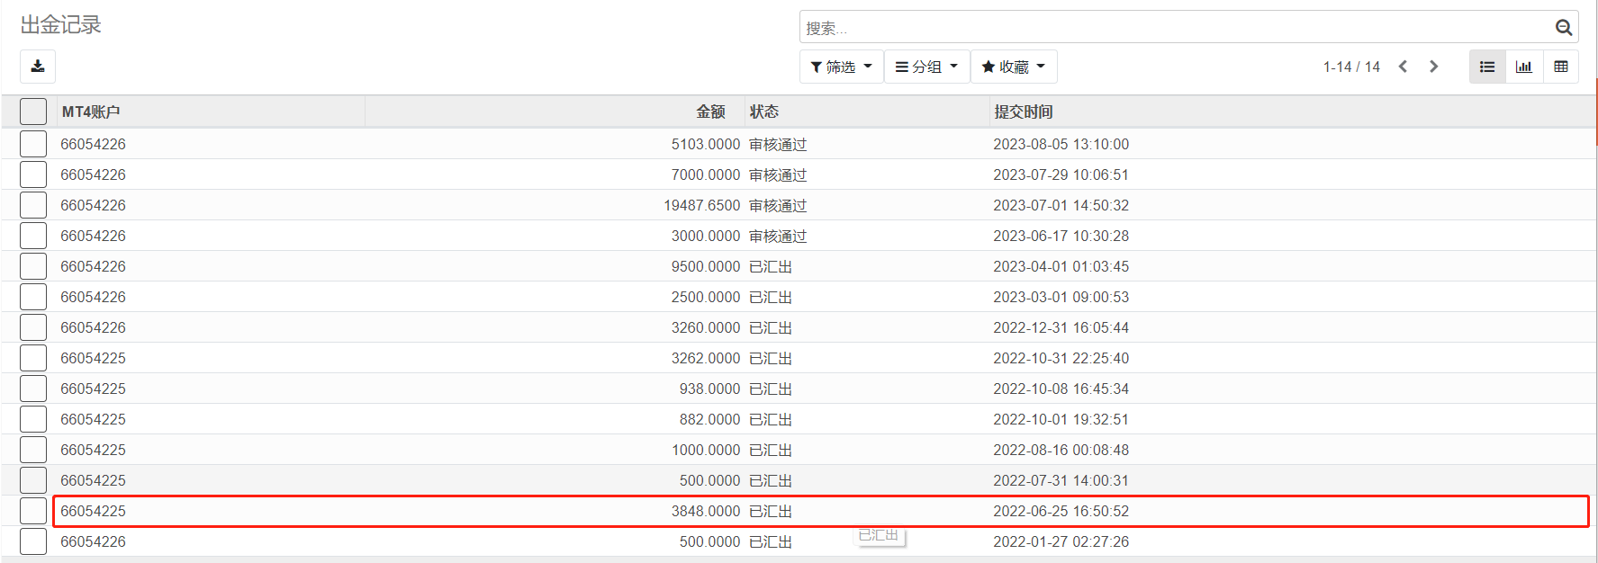1598x563 pixels.
Task: Click account 66054225 in 3262.0000 row
Action: 93,358
